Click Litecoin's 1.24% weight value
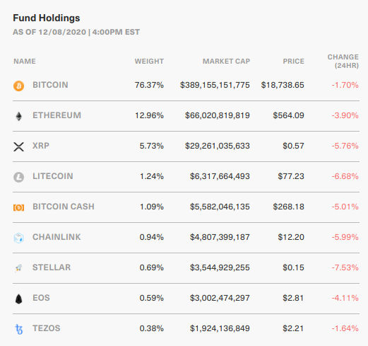Screen dimensions: 368x346 (x=152, y=176)
